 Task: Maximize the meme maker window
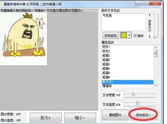coord(146,3)
